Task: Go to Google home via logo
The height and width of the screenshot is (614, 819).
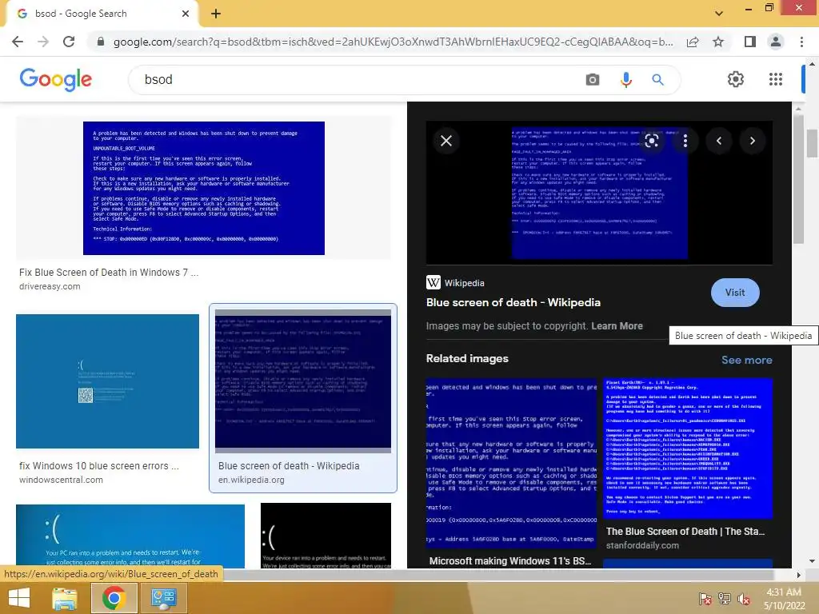Action: pyautogui.click(x=55, y=79)
